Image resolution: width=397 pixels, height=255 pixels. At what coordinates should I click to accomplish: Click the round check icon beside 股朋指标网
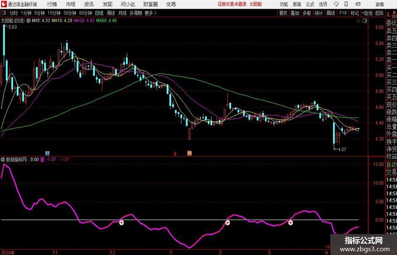3,160
